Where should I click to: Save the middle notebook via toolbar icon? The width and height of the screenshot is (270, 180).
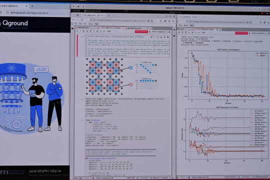coord(77,31)
